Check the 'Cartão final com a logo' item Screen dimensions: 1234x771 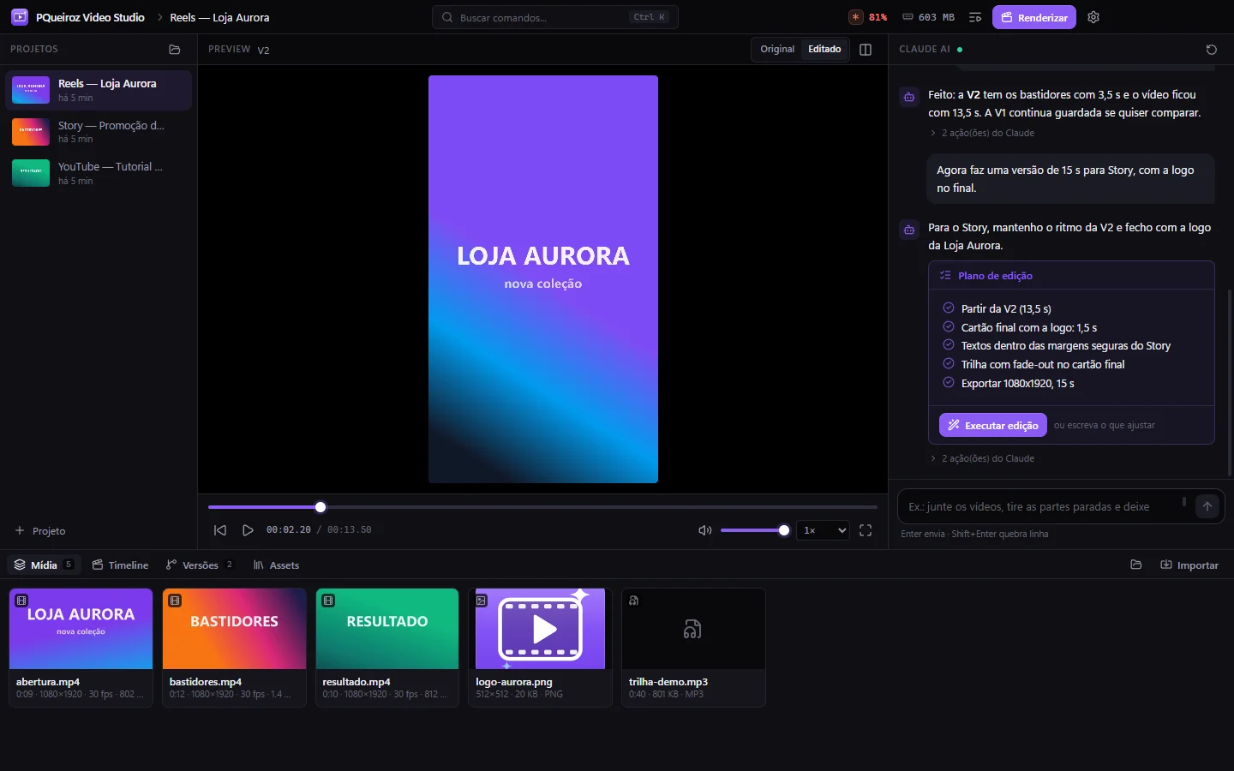(x=948, y=327)
